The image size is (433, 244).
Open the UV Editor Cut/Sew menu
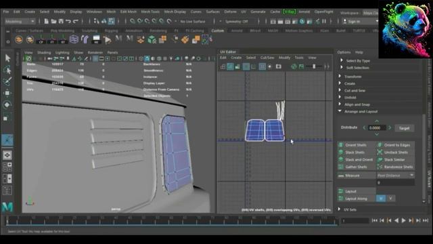(x=267, y=58)
